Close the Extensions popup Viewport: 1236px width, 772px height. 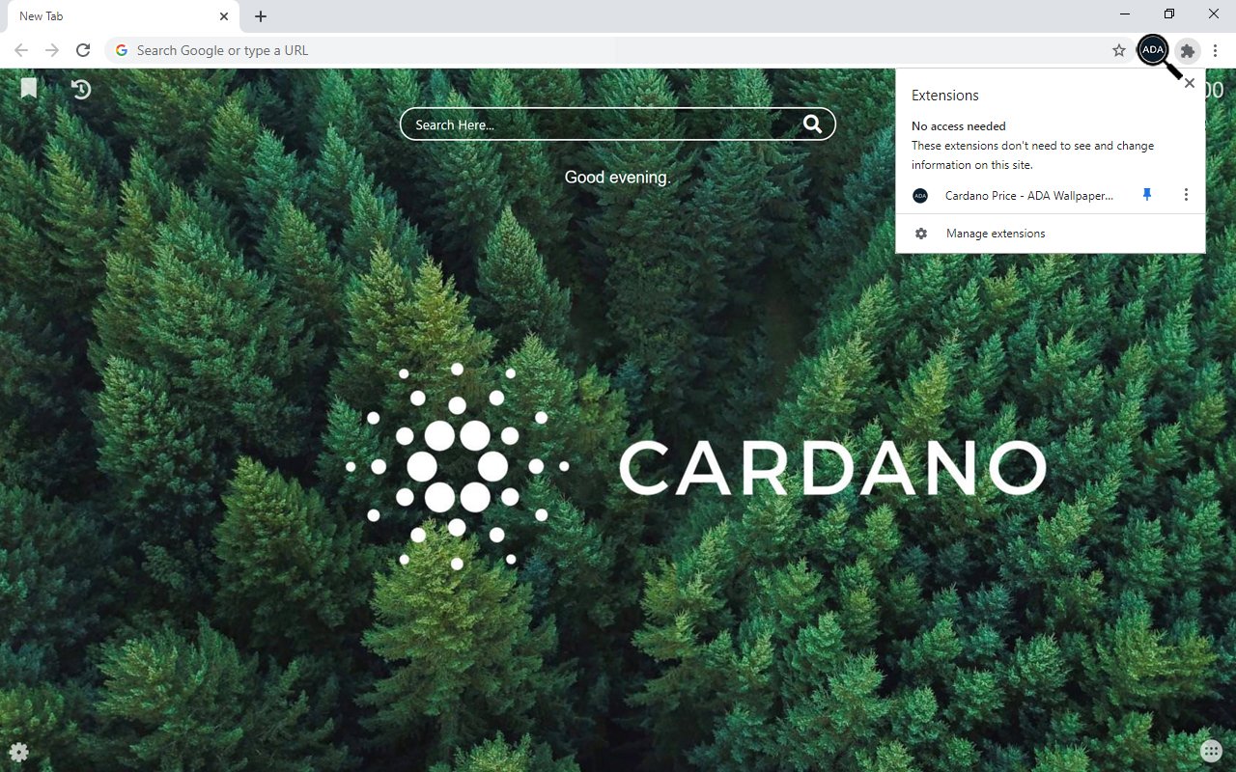(1190, 83)
